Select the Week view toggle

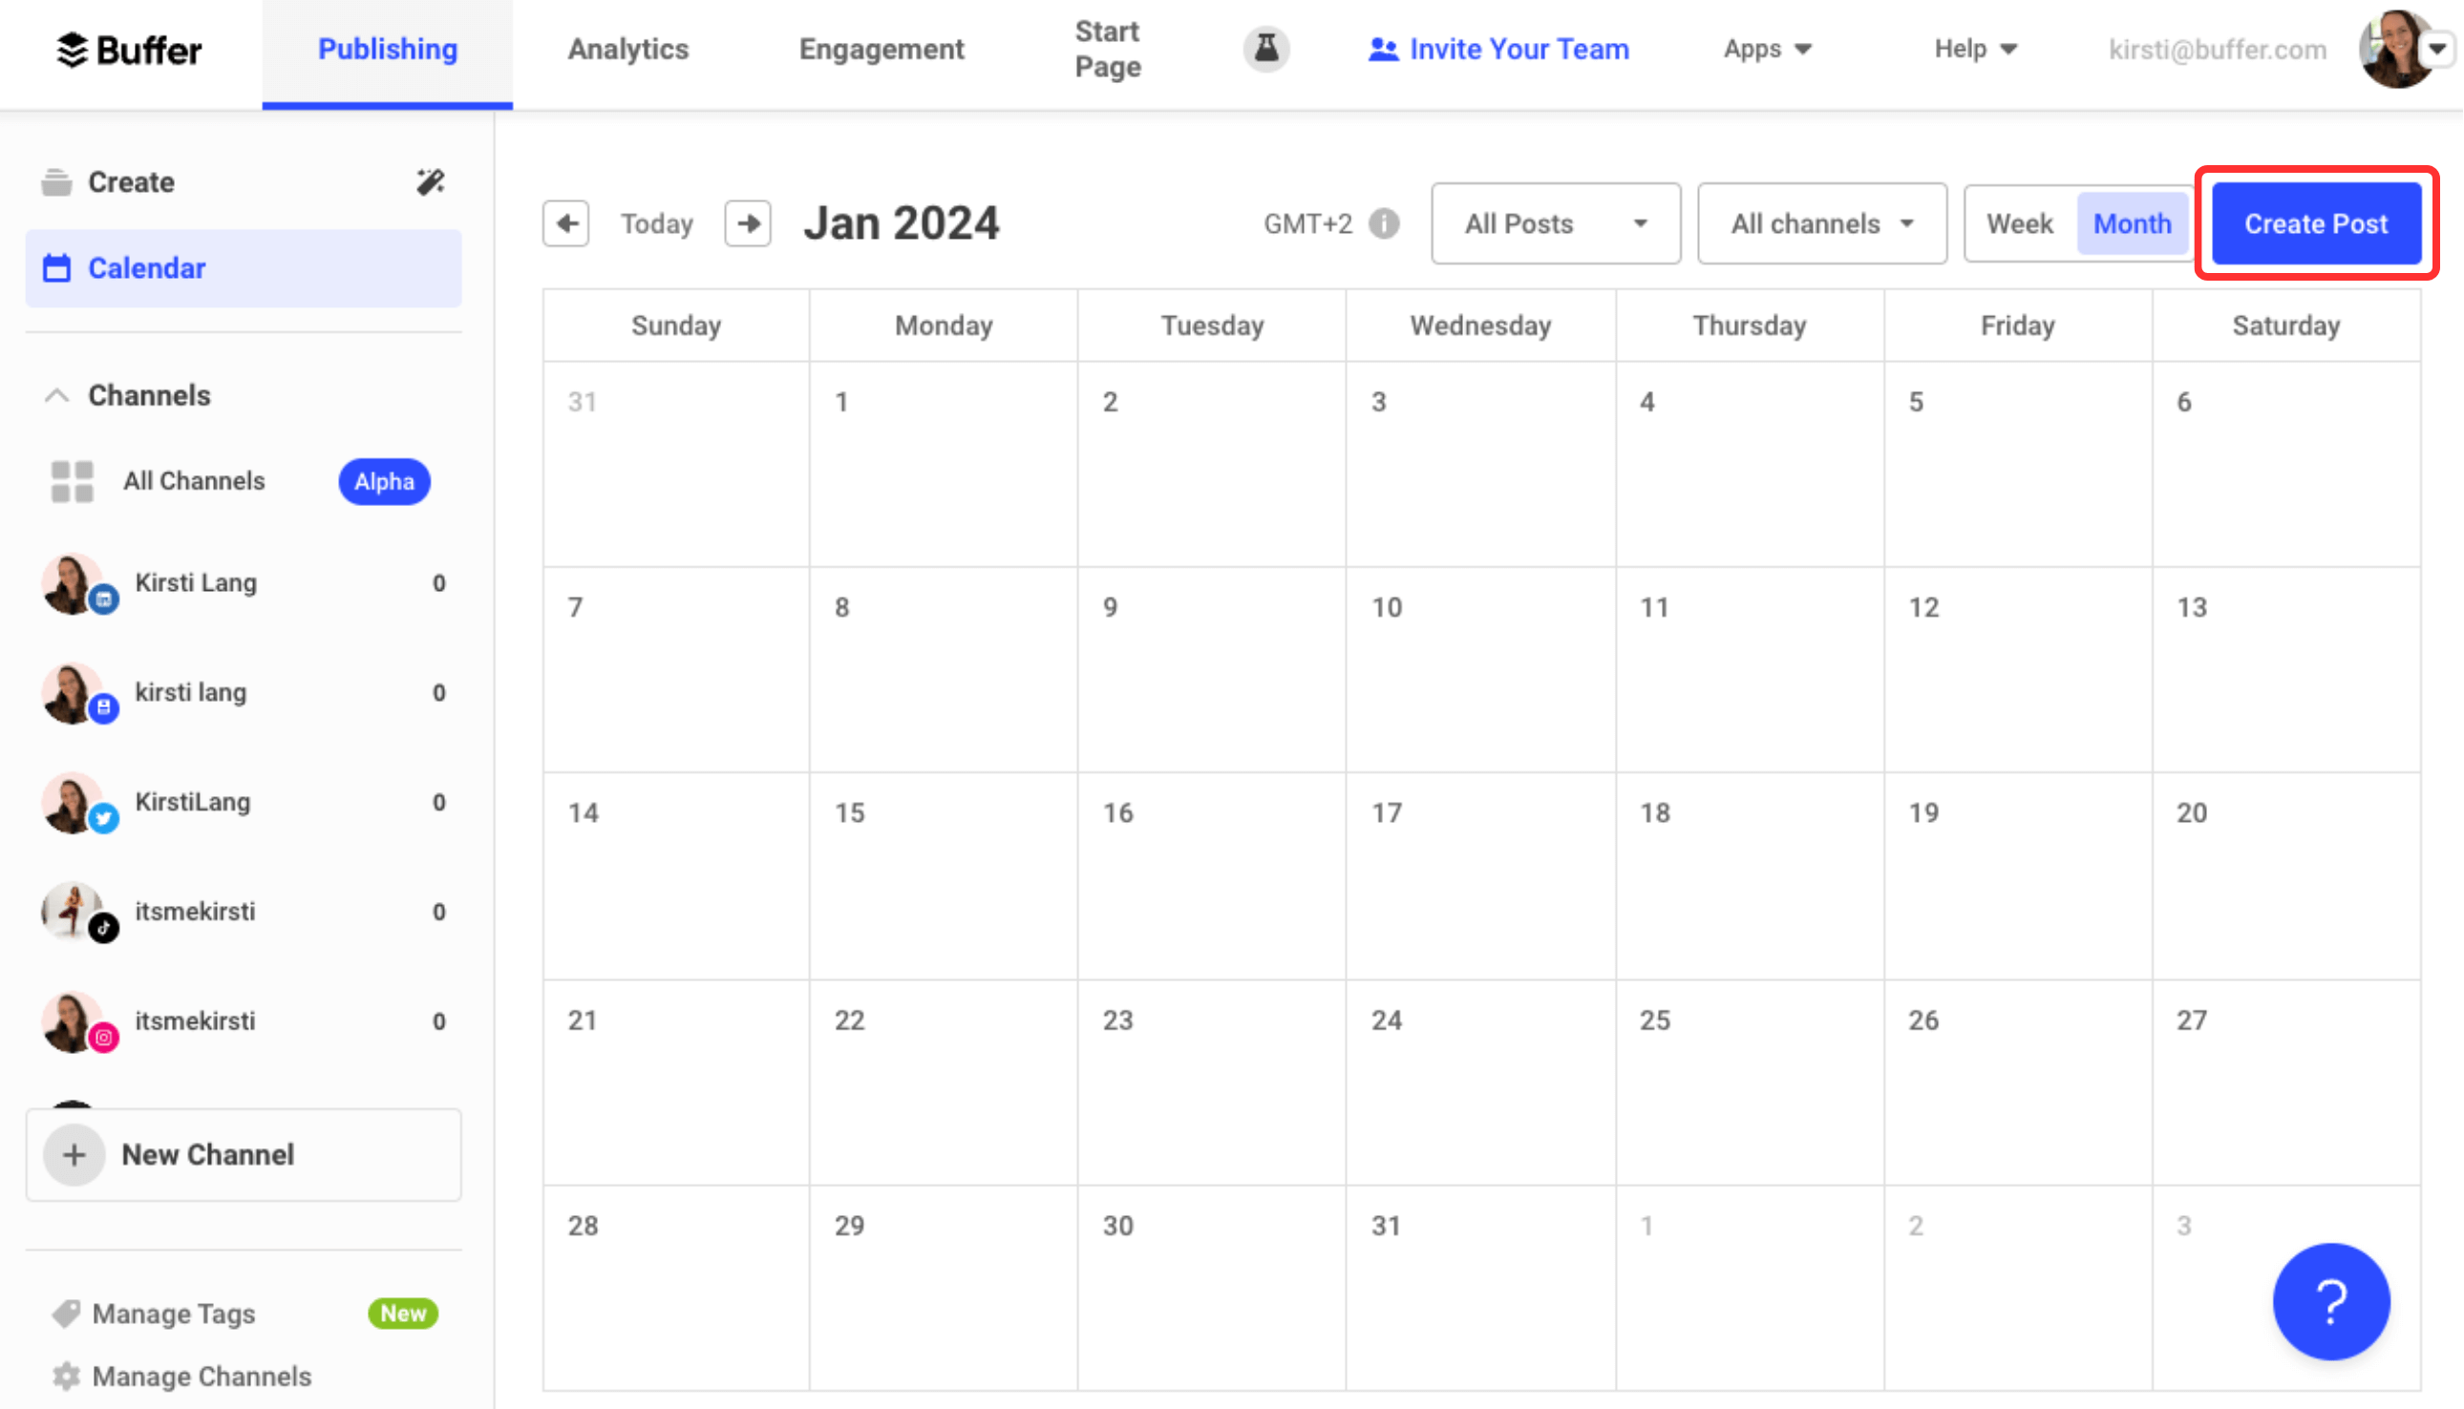pos(2021,221)
